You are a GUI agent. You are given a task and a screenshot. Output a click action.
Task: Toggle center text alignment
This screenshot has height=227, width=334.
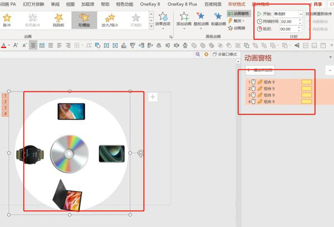pos(33,46)
